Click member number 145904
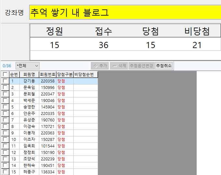Screen dimensions: 221x175 pyautogui.click(x=48, y=107)
